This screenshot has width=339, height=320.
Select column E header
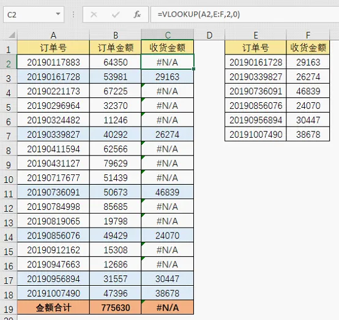click(256, 35)
